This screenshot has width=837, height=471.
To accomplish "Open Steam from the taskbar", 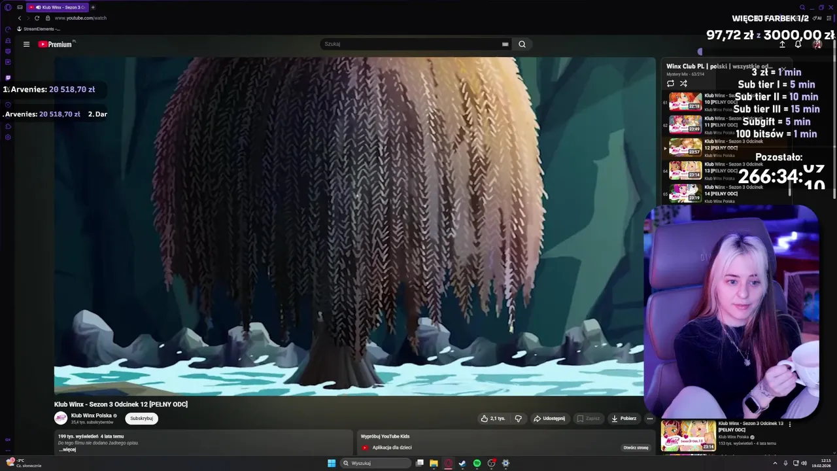I will coord(462,463).
